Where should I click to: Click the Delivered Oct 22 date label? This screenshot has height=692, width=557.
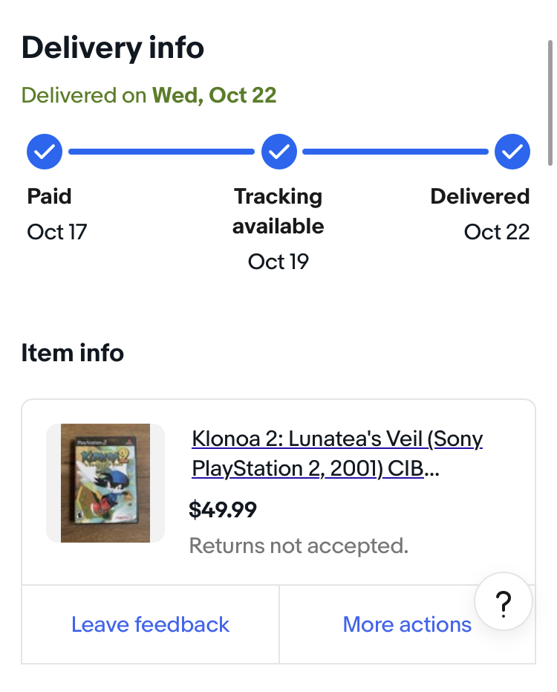coord(497,232)
